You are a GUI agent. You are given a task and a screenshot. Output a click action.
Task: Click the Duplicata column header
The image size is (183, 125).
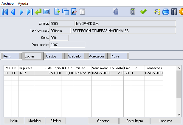pyautogui.click(x=26, y=68)
